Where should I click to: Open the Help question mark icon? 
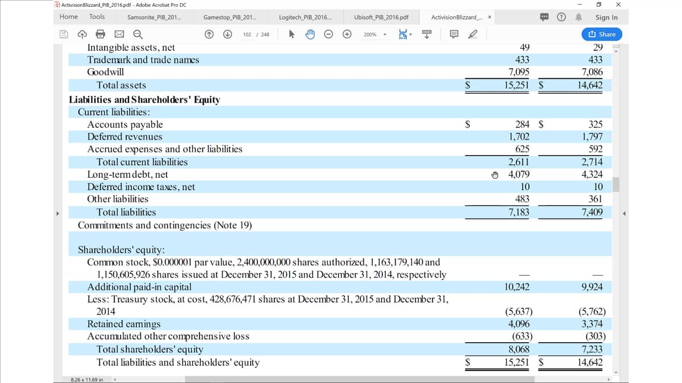tap(563, 17)
